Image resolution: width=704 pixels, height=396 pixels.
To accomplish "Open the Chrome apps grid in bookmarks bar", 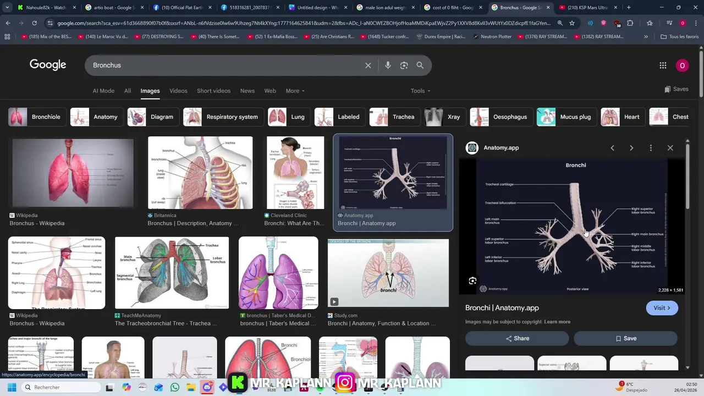I will (7, 36).
